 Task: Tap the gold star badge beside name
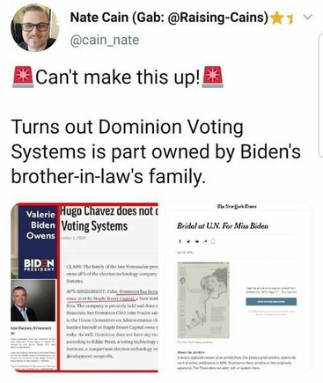(276, 18)
